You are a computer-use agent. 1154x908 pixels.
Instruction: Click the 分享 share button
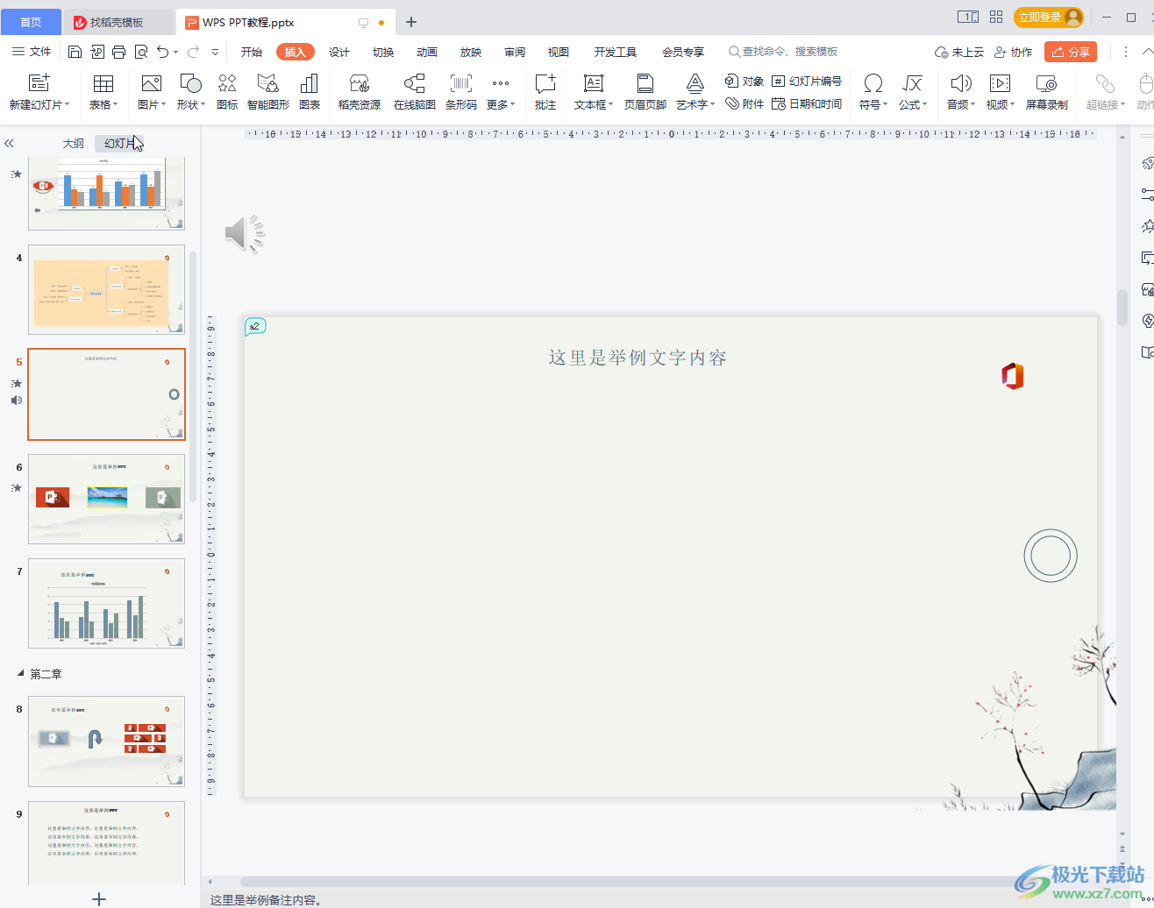pos(1071,52)
